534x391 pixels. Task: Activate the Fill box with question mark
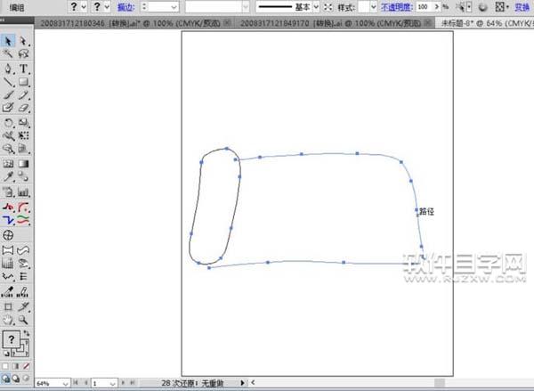[11, 339]
